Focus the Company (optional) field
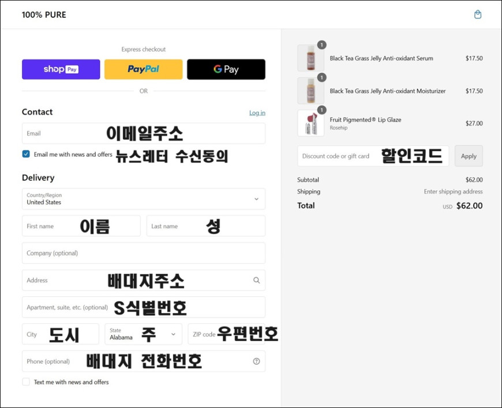 click(x=144, y=253)
